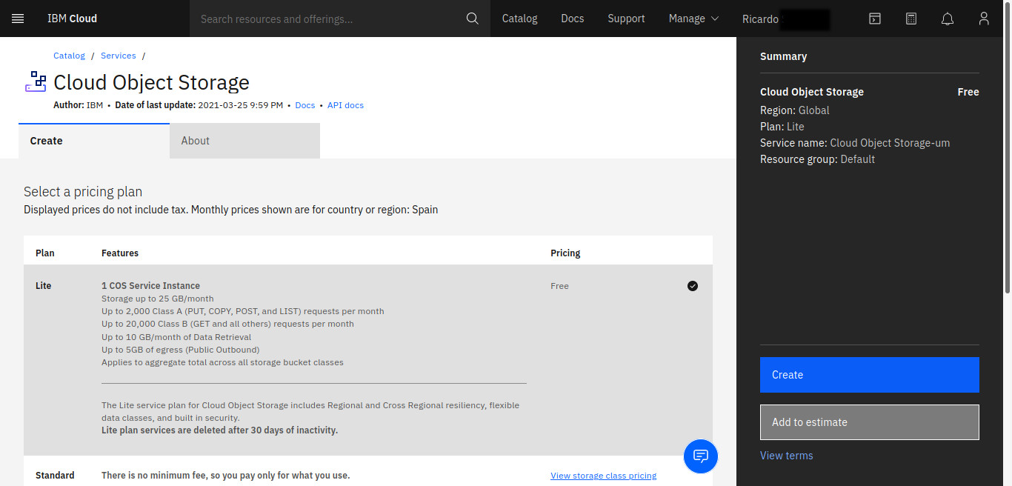Click 'Storage up to 25 GB/month' text
The width and height of the screenshot is (1012, 486).
[158, 299]
